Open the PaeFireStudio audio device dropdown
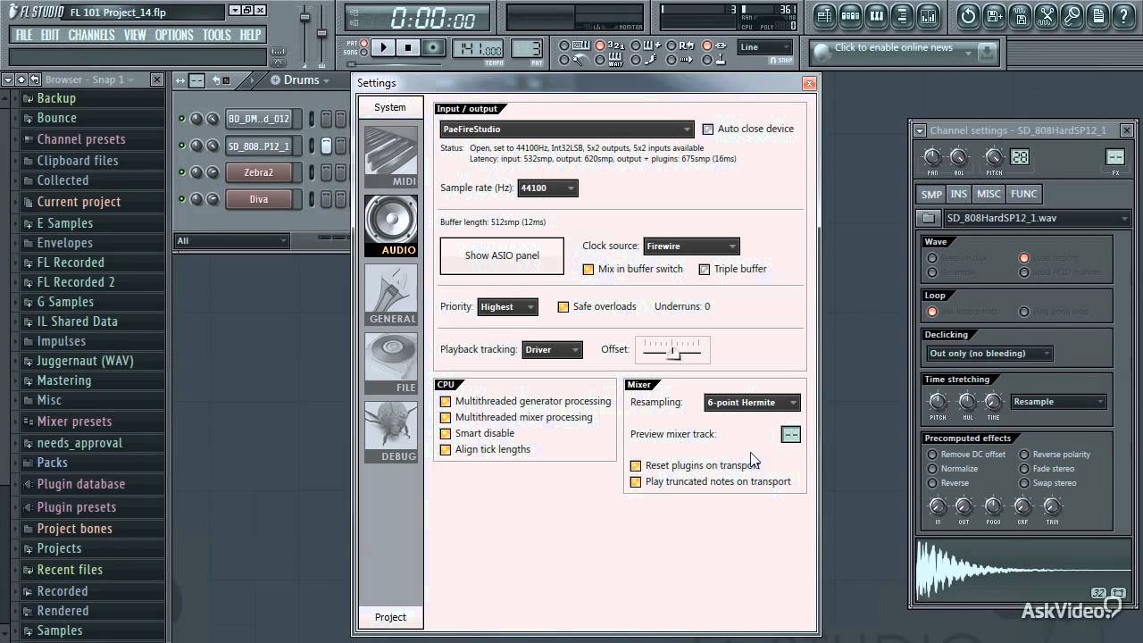The image size is (1143, 643). (567, 129)
